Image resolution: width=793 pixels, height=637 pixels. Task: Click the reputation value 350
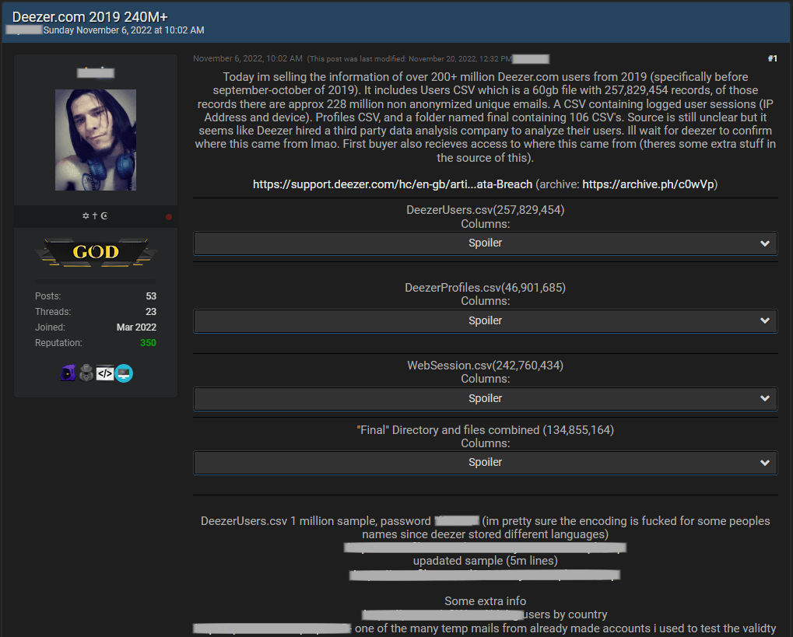click(148, 343)
